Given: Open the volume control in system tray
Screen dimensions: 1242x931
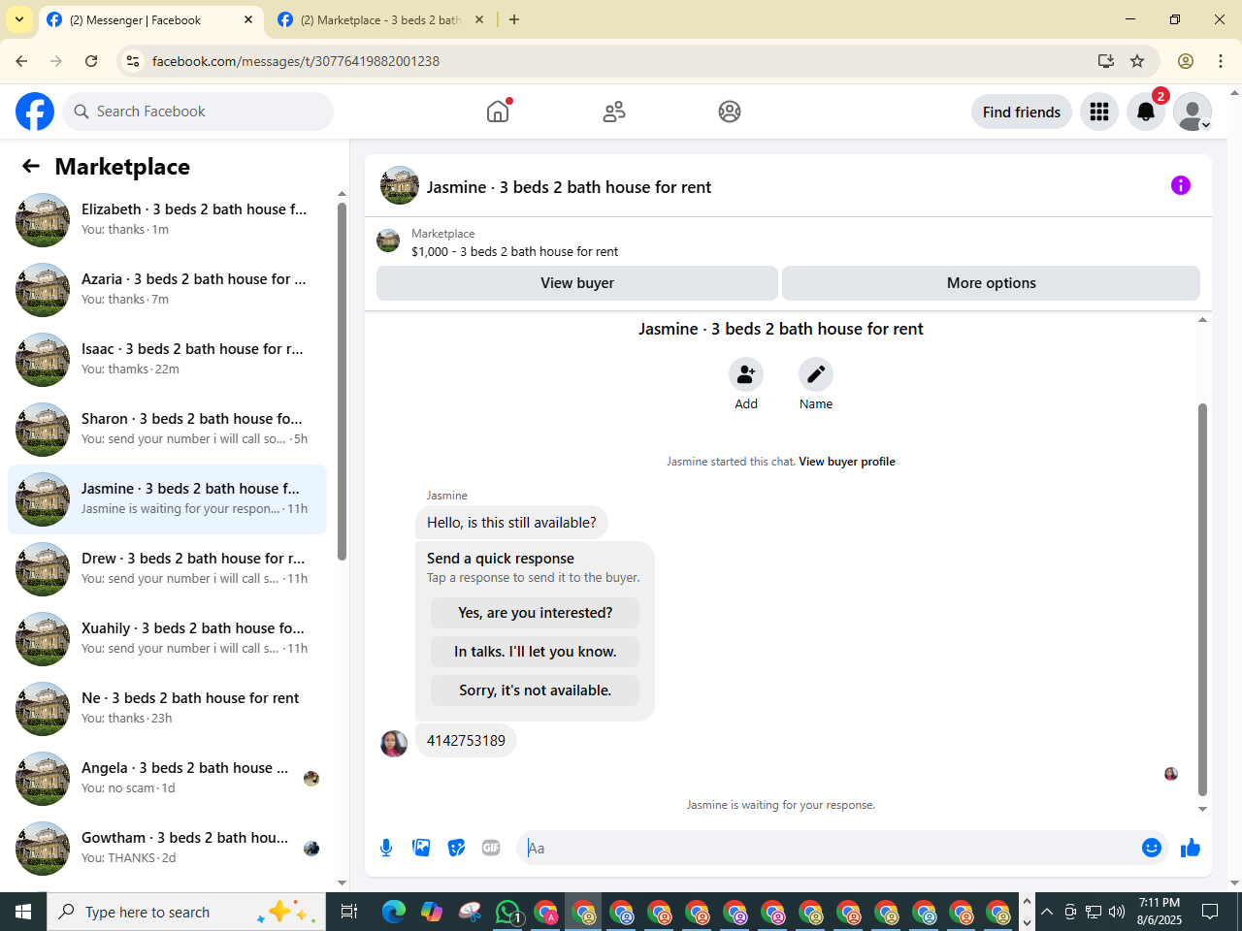Looking at the screenshot, I should (x=1117, y=912).
